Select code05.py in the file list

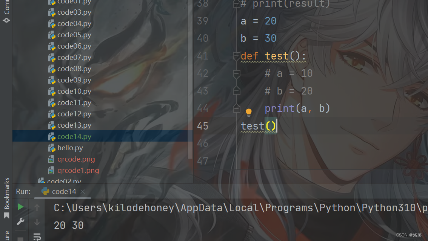[74, 35]
